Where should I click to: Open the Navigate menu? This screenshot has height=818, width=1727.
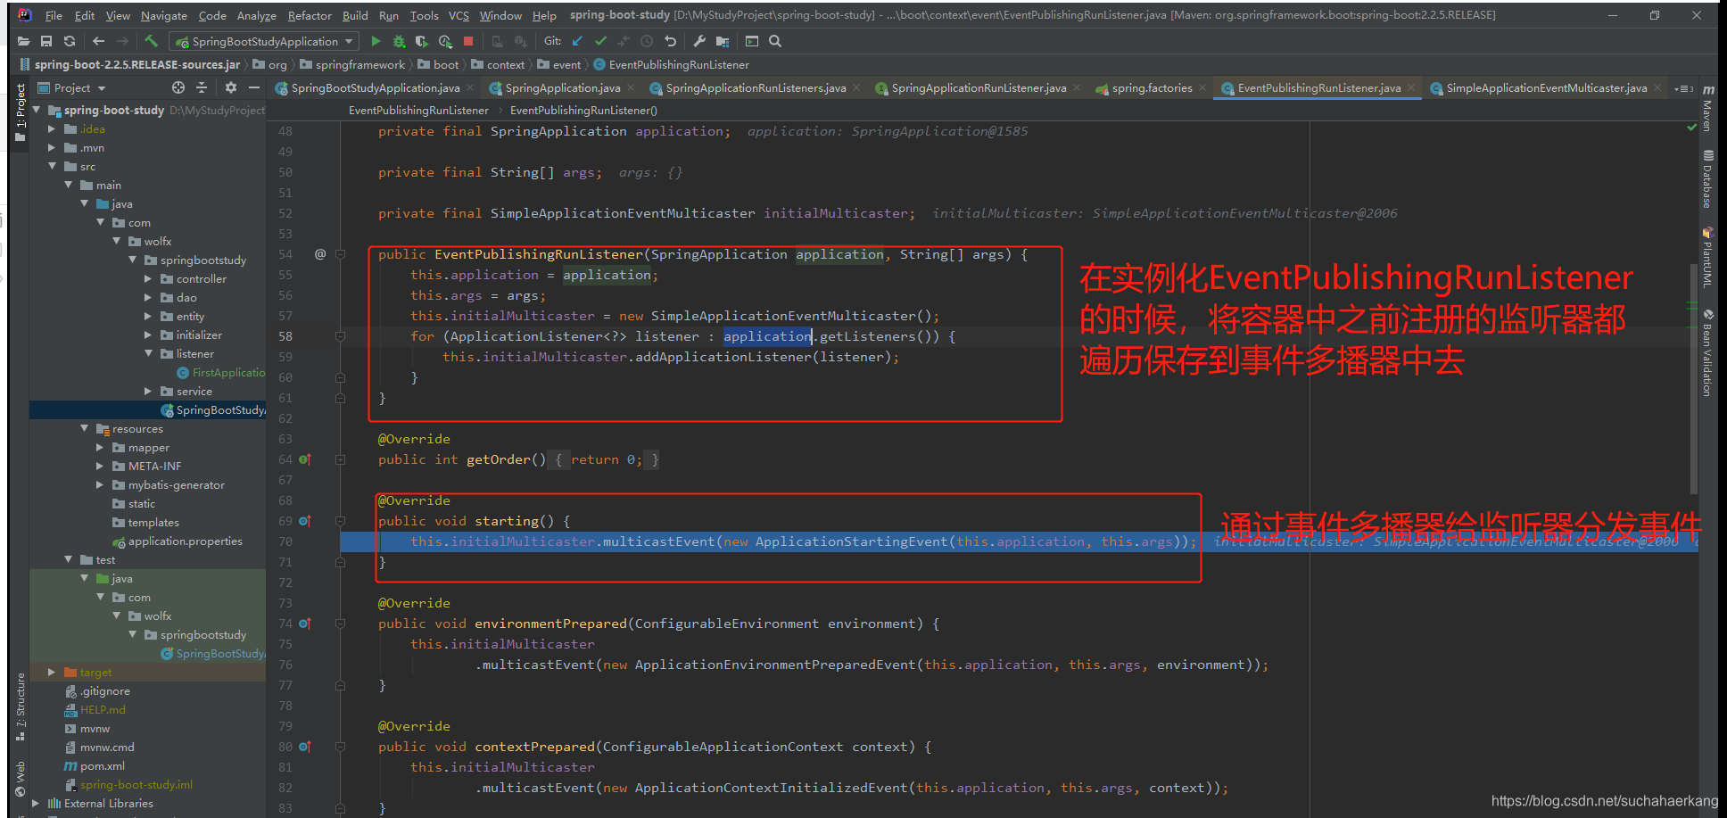164,15
